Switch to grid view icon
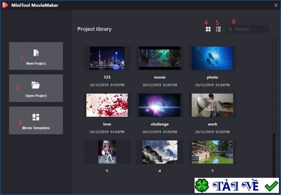281x195 pixels. coord(208,29)
